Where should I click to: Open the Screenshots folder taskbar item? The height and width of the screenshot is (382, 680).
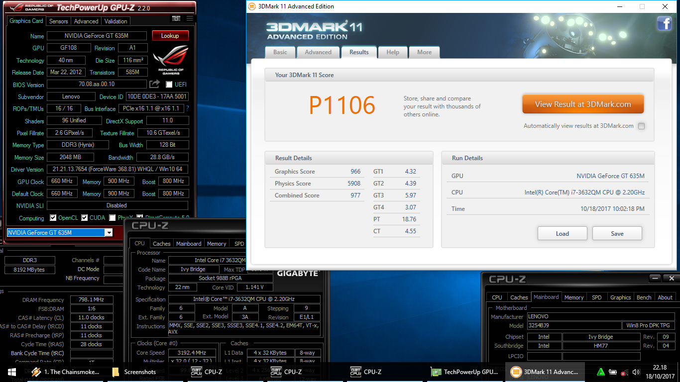pos(134,372)
